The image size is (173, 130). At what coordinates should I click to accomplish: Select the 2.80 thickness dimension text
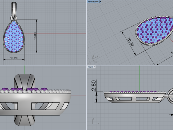[x=94, y=86]
